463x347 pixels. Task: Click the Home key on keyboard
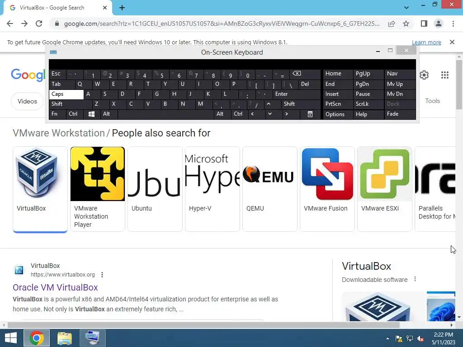tap(338, 74)
